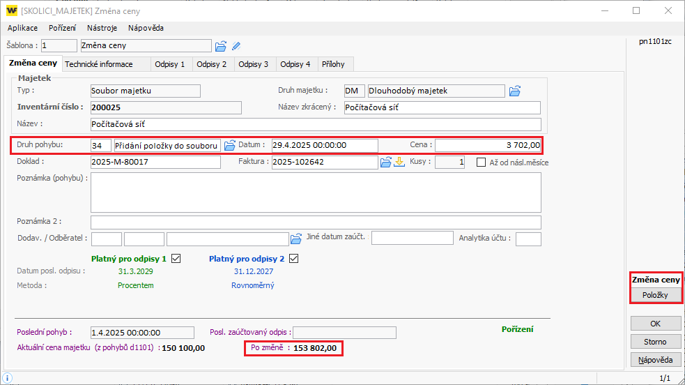Open the Nástroje menu

(102, 28)
